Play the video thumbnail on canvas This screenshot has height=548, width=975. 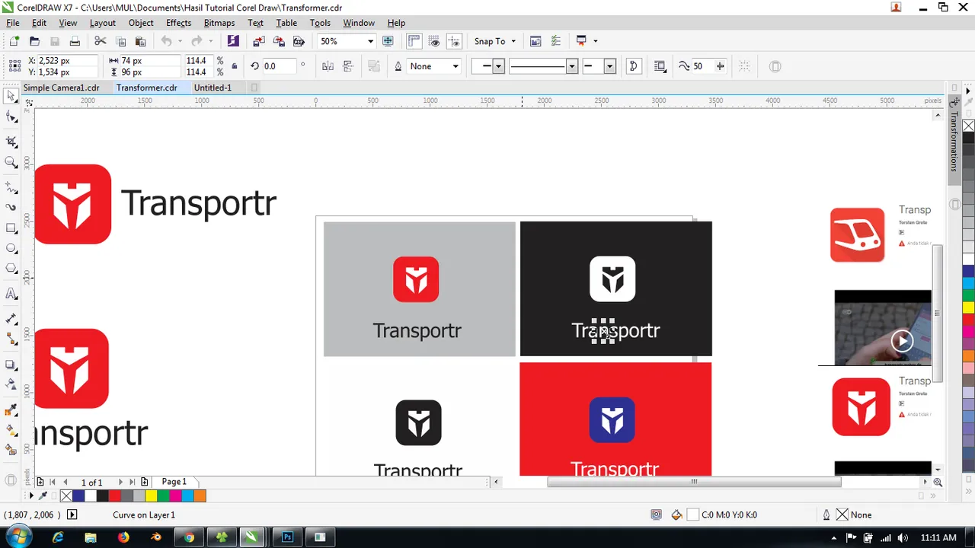point(902,340)
